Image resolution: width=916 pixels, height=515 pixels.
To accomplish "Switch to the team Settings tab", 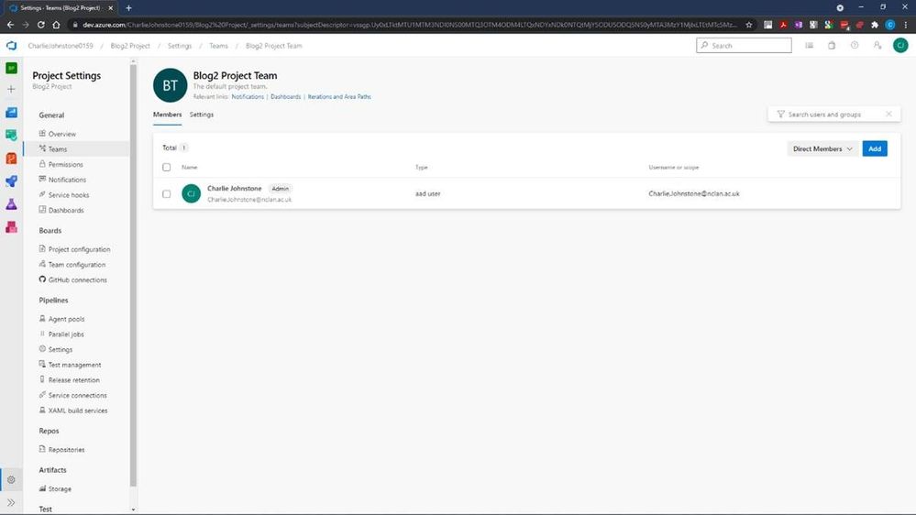I will click(x=202, y=115).
